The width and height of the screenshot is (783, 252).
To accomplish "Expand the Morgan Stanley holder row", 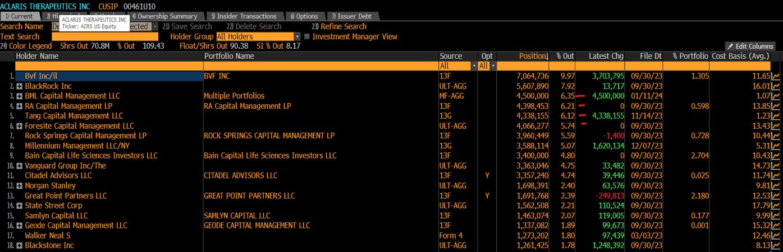I will click(x=20, y=185).
